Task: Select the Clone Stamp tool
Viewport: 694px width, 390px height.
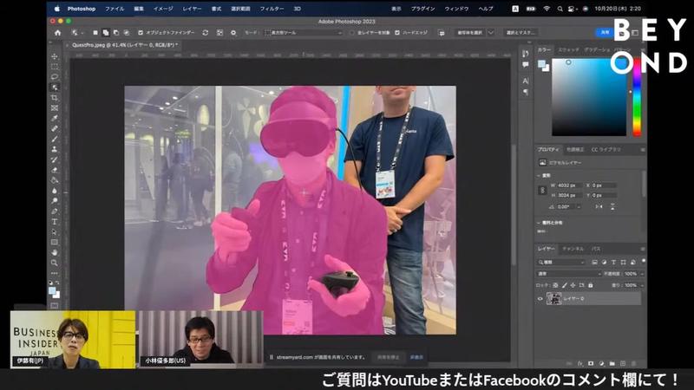Action: [x=55, y=149]
